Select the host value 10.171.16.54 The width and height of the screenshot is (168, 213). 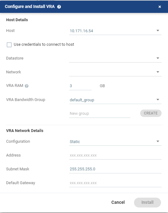pyautogui.click(x=81, y=31)
